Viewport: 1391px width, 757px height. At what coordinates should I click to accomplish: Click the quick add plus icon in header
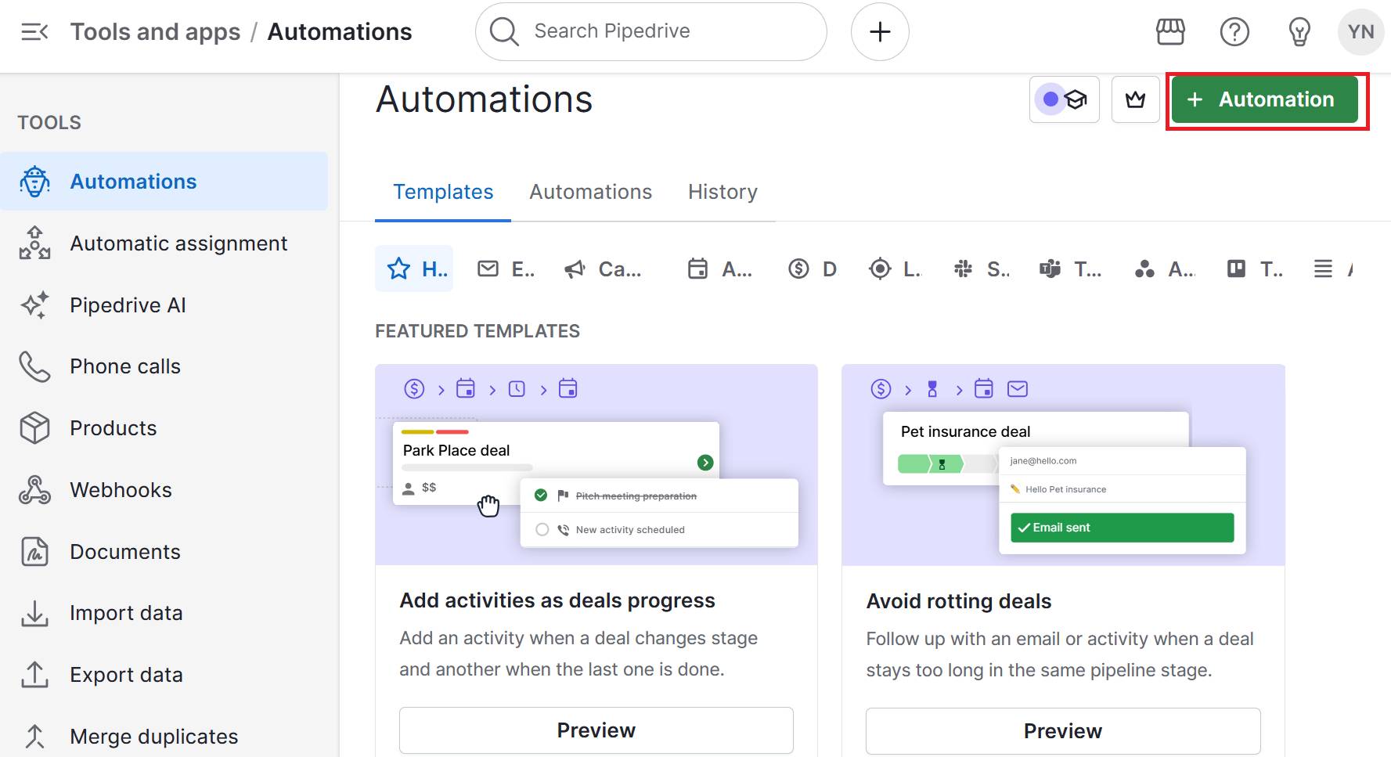click(879, 31)
